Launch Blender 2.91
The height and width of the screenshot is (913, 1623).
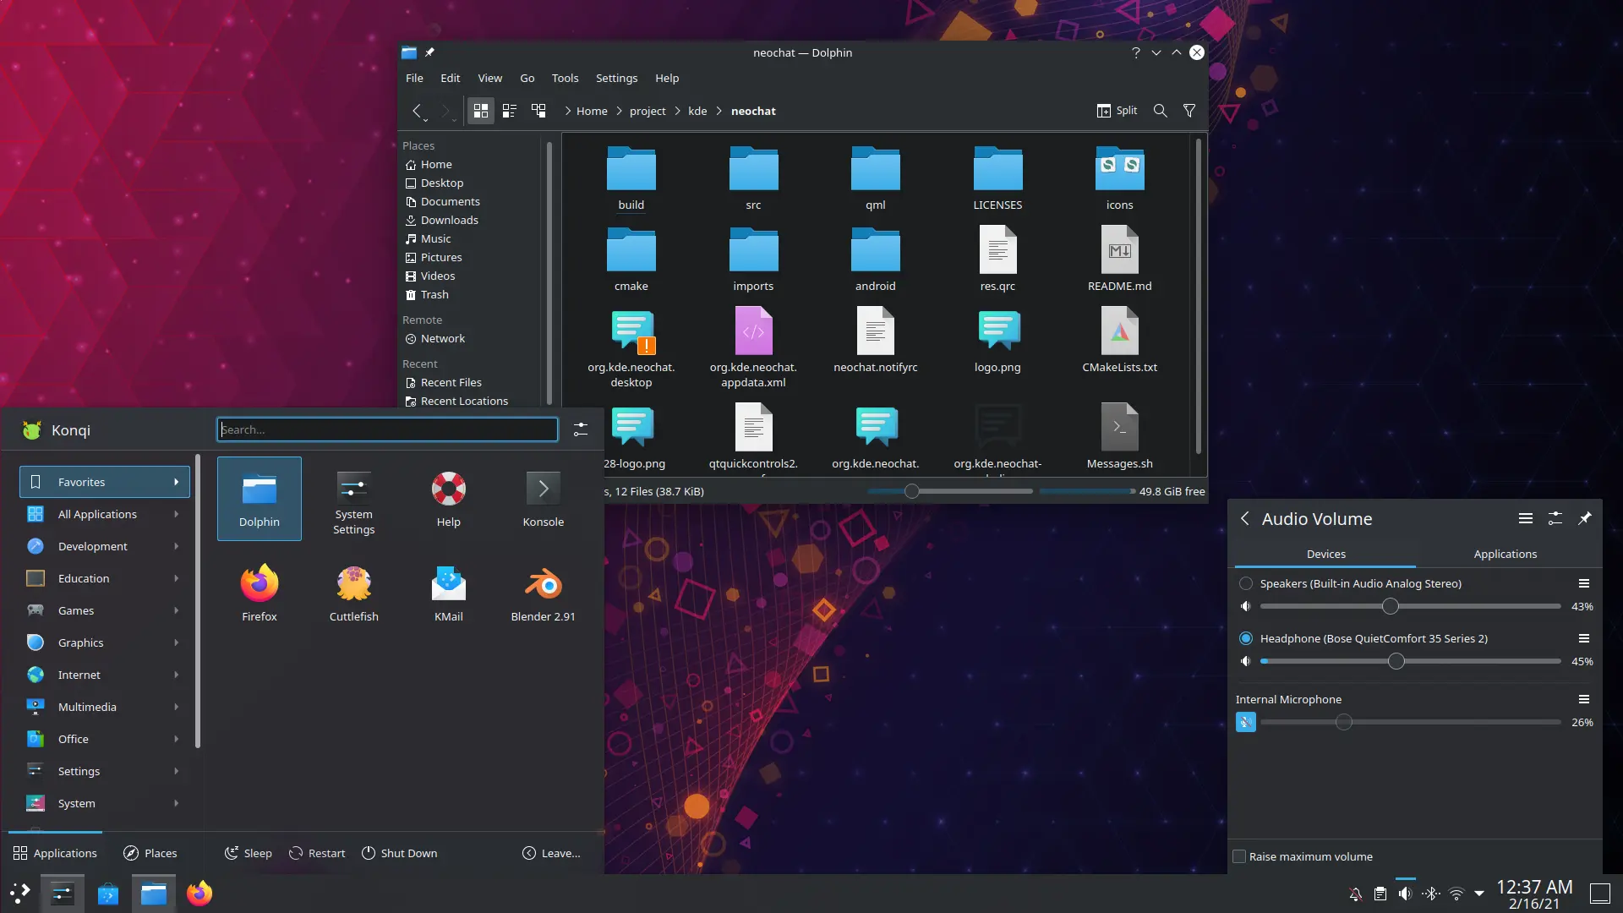pos(543,592)
